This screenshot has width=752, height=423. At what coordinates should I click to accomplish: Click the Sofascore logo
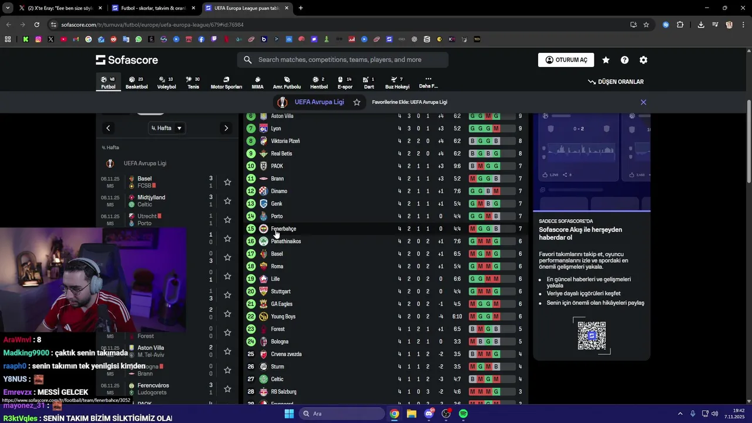pyautogui.click(x=127, y=60)
